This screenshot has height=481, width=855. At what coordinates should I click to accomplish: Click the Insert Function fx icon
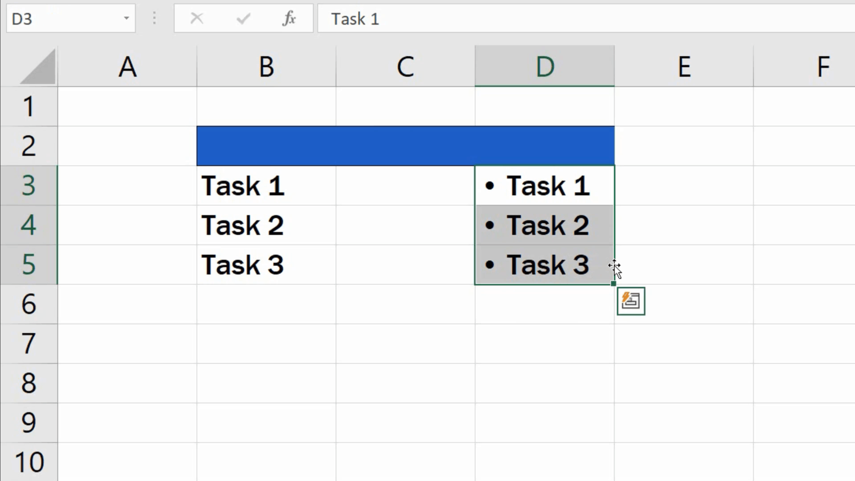289,18
